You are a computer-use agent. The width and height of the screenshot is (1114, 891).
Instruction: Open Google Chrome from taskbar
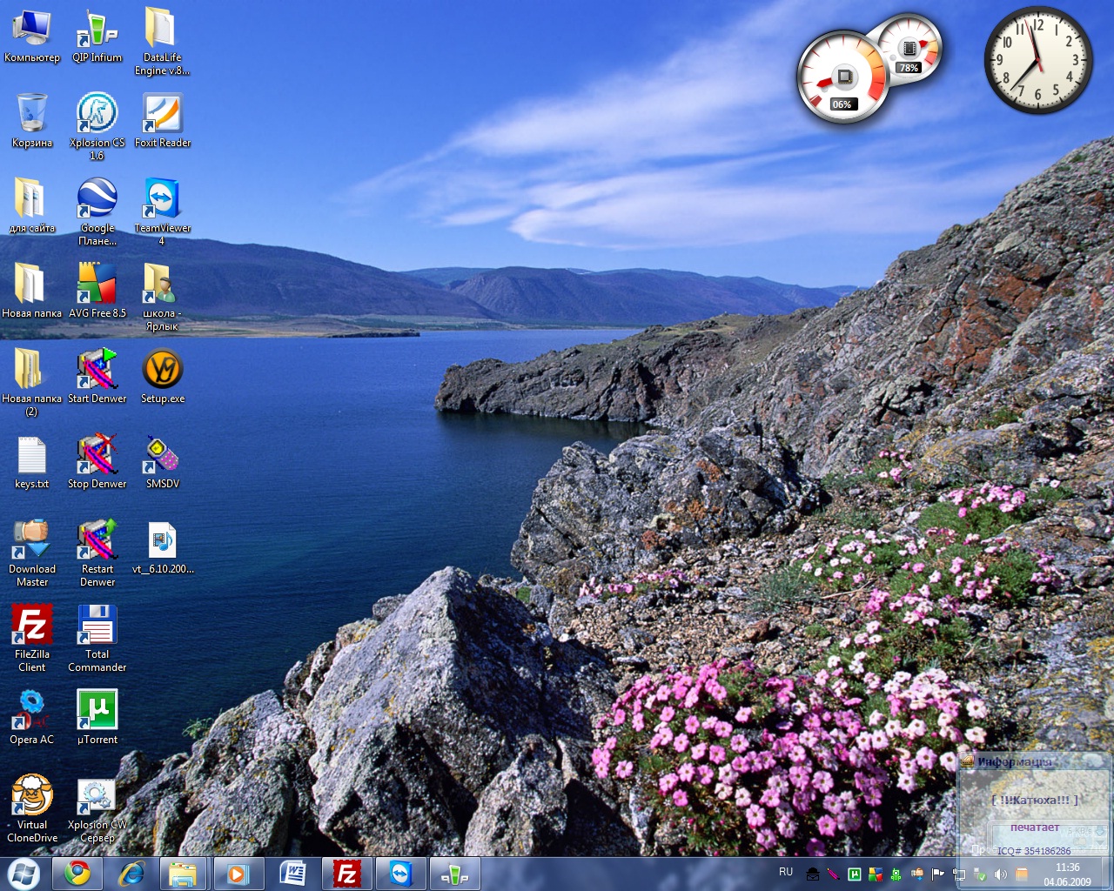77,874
